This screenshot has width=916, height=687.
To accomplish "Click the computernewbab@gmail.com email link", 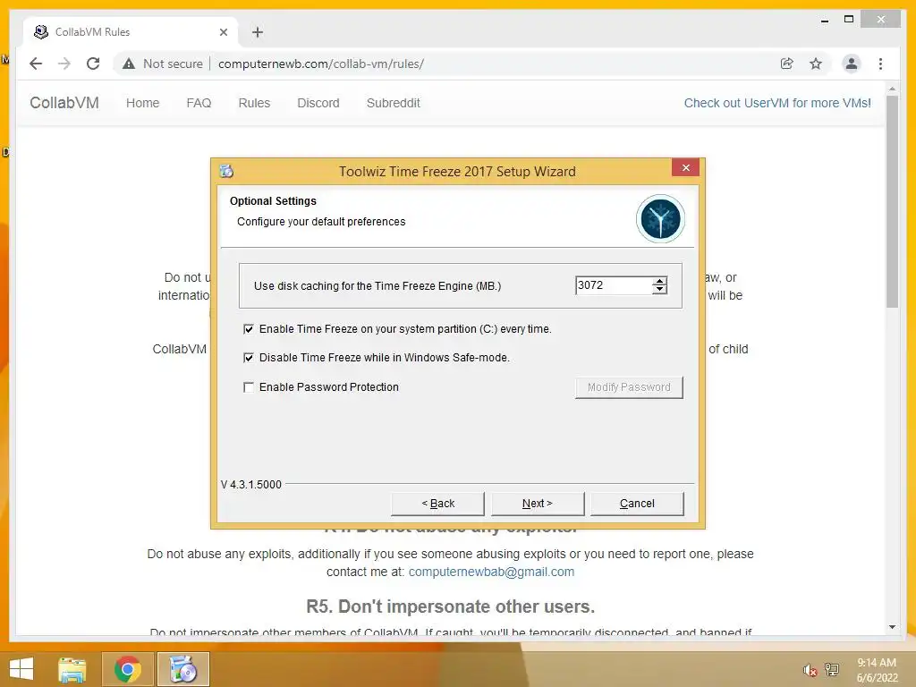I will click(491, 572).
